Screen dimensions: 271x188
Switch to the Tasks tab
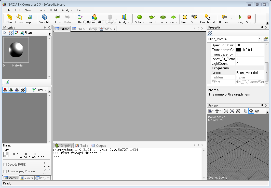[82, 145]
